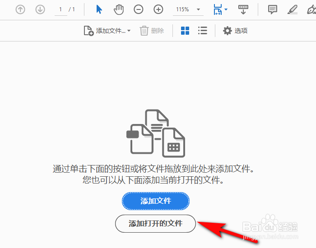Open 选项 gear settings
This screenshot has width=316, height=248.
click(x=235, y=31)
